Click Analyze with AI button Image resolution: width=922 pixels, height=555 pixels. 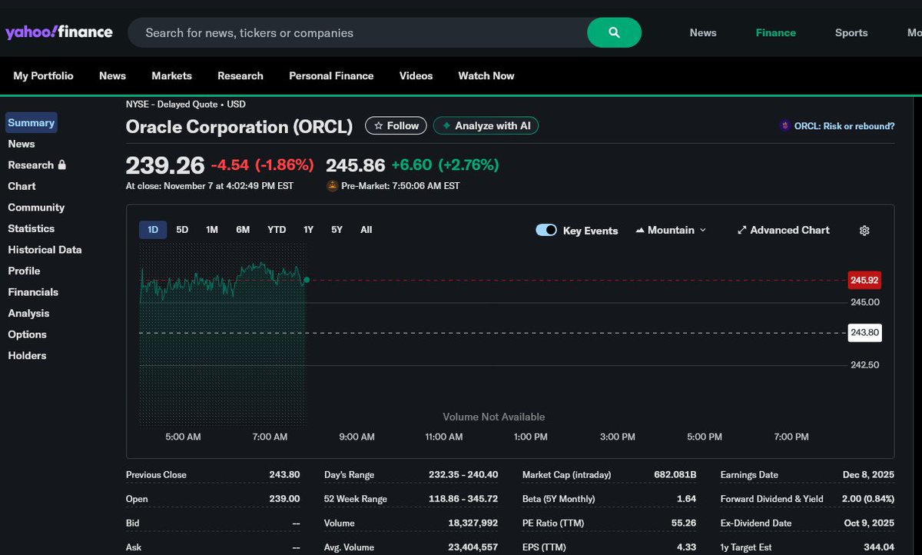(486, 125)
